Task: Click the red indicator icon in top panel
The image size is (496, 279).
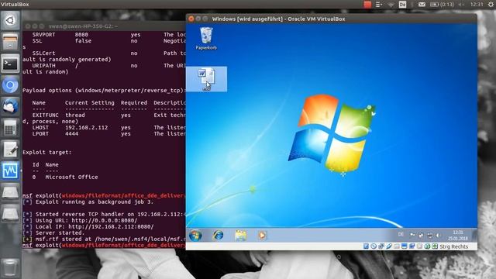Action: click(367, 5)
